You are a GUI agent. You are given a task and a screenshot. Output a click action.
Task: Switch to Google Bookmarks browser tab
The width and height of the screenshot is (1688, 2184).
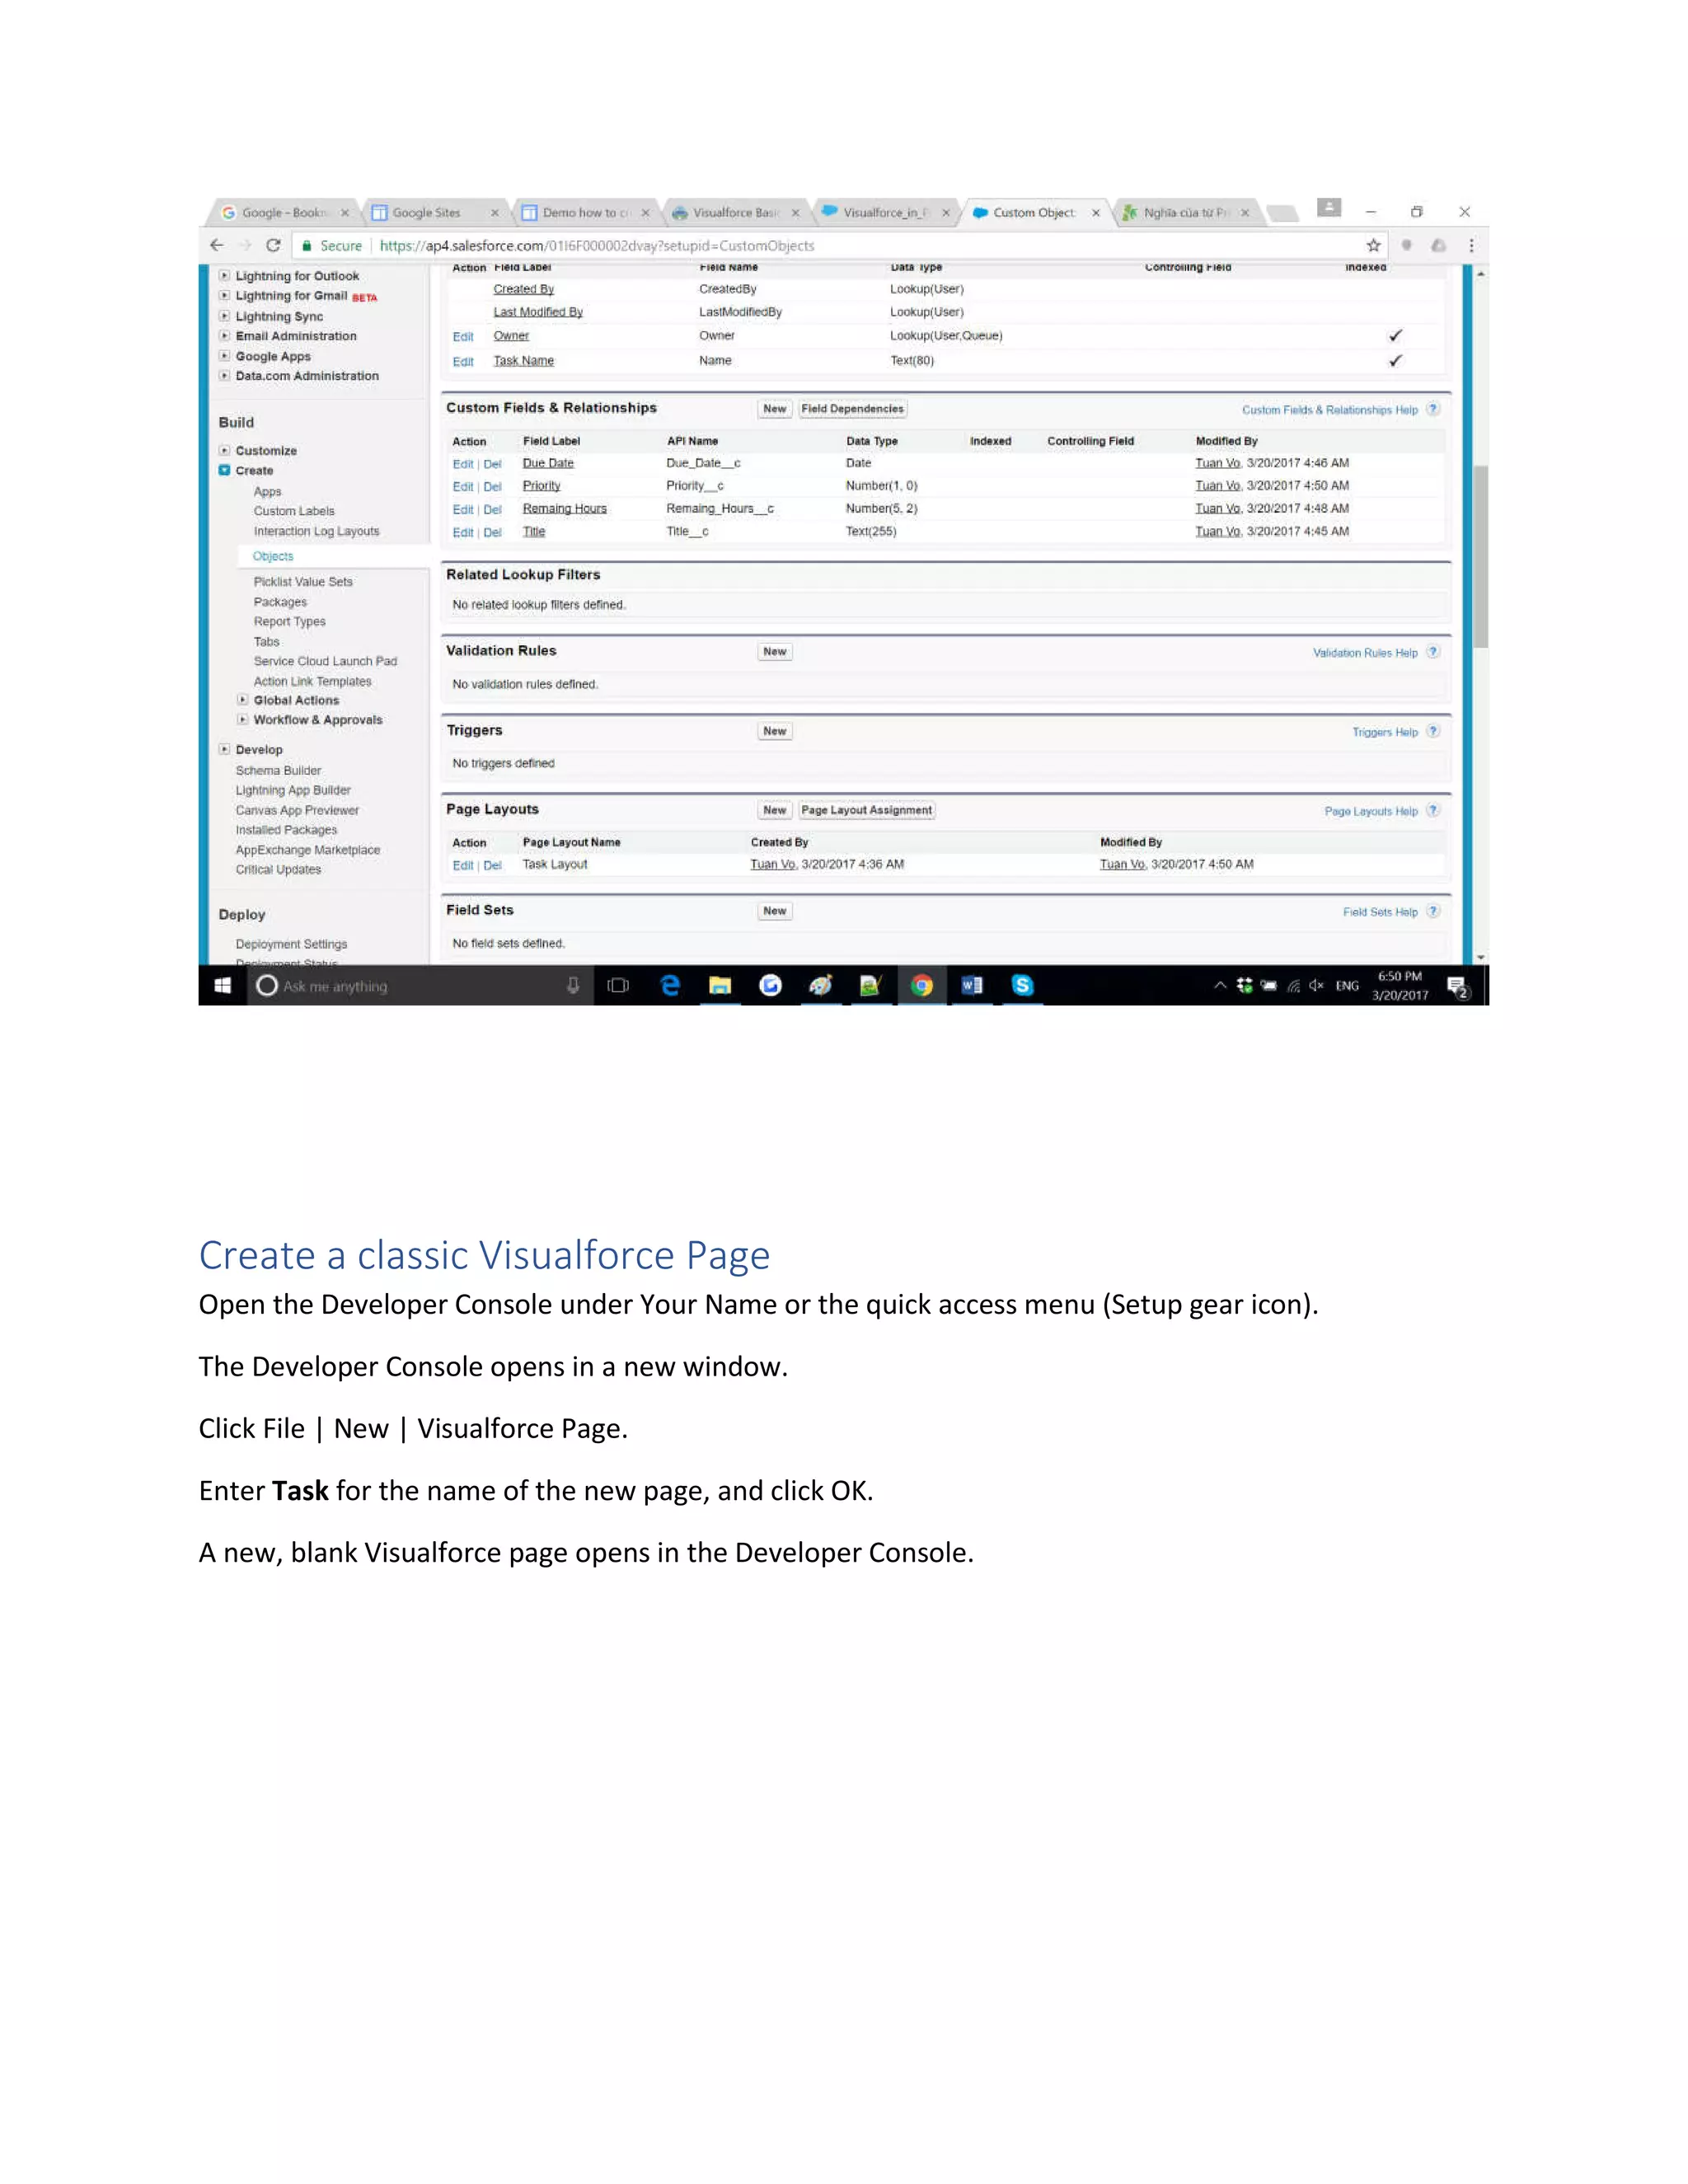[285, 213]
